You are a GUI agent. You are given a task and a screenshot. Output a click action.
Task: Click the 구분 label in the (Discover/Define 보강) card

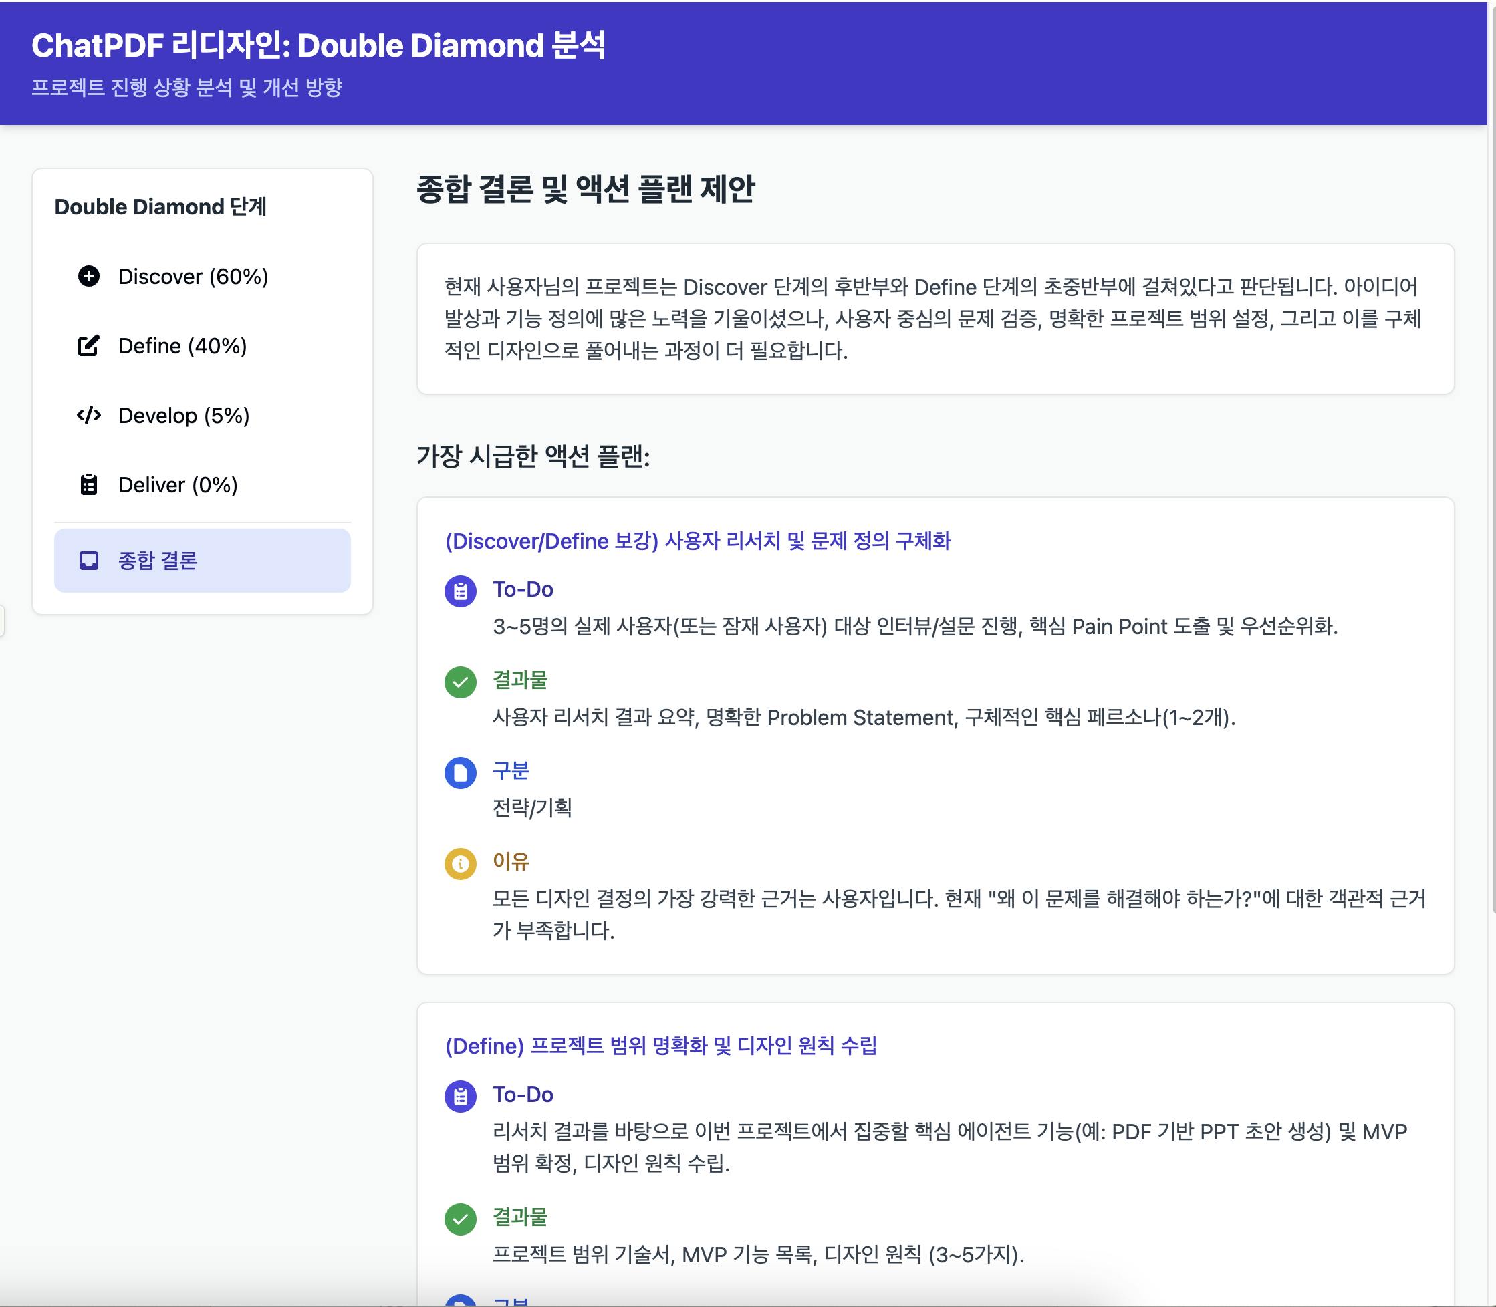(511, 771)
